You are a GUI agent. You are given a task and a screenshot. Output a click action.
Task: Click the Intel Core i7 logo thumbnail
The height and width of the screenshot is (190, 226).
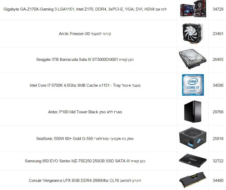pos(193,85)
